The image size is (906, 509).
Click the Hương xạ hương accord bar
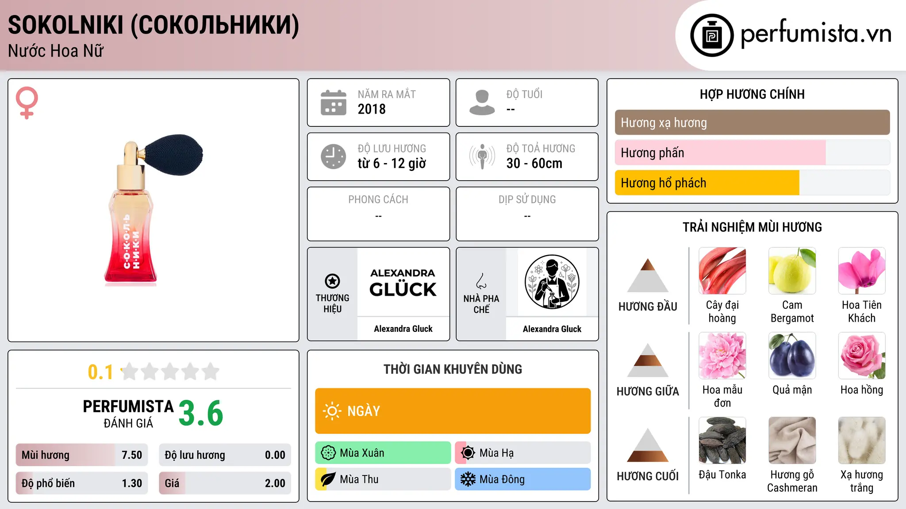(752, 122)
